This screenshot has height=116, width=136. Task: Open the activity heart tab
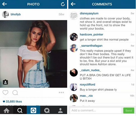(47, 110)
